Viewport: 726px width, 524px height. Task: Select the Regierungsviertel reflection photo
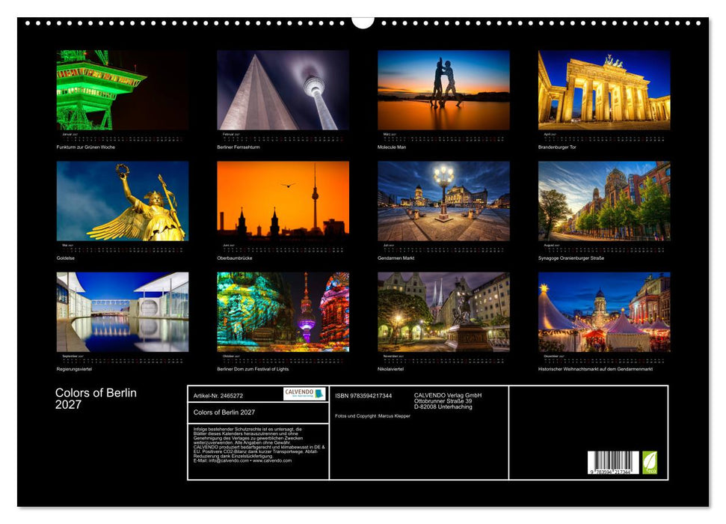pos(122,311)
